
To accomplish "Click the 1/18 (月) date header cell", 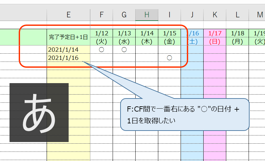I will [x=237, y=37].
